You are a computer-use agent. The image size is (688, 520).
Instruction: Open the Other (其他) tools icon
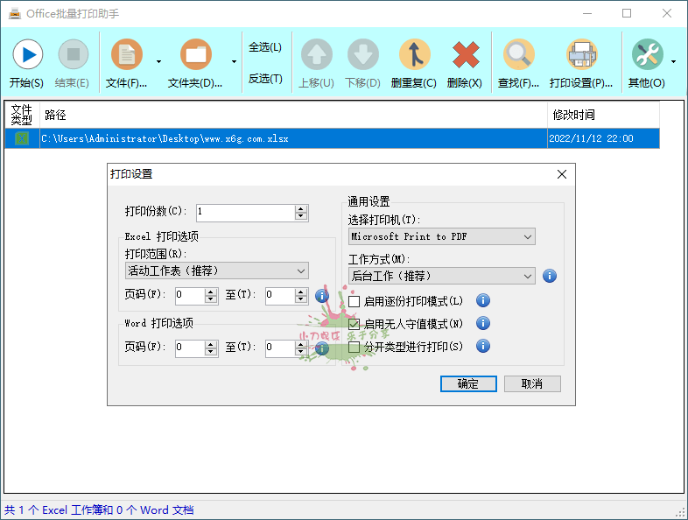tap(647, 55)
